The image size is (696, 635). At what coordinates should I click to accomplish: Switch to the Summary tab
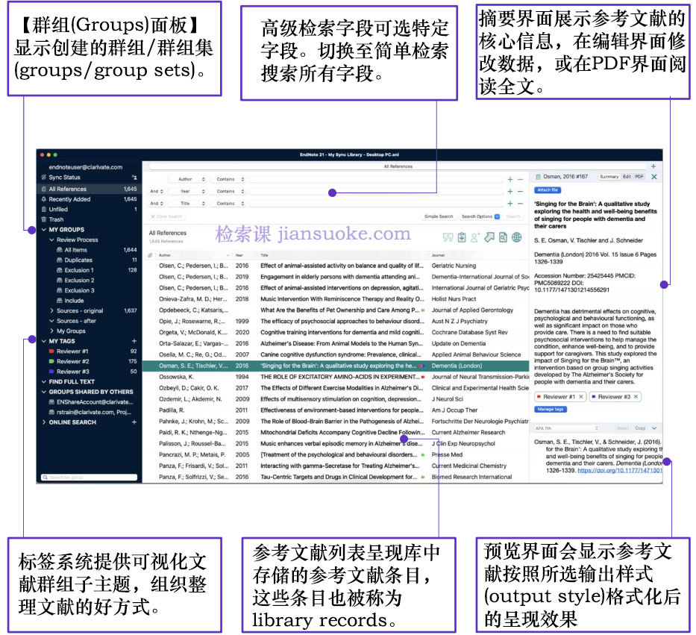point(609,177)
